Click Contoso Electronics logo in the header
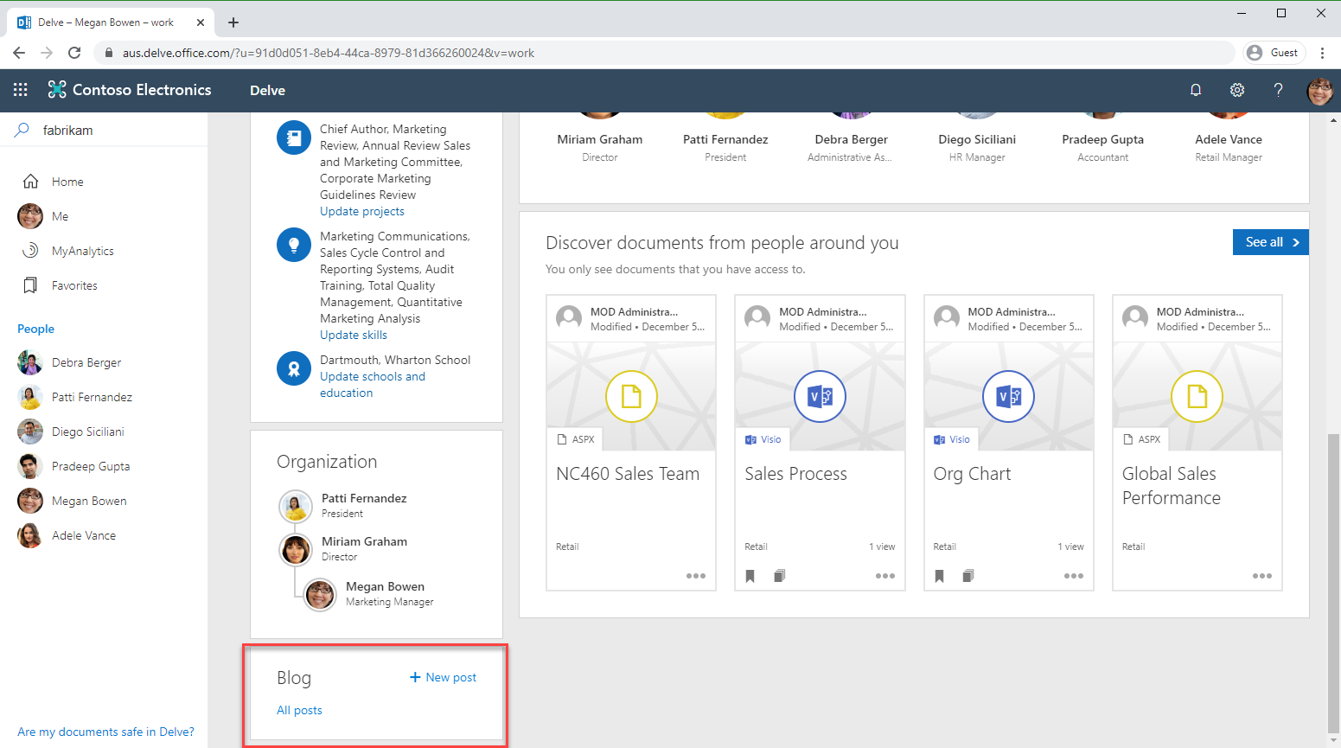The height and width of the screenshot is (748, 1341). [x=130, y=90]
